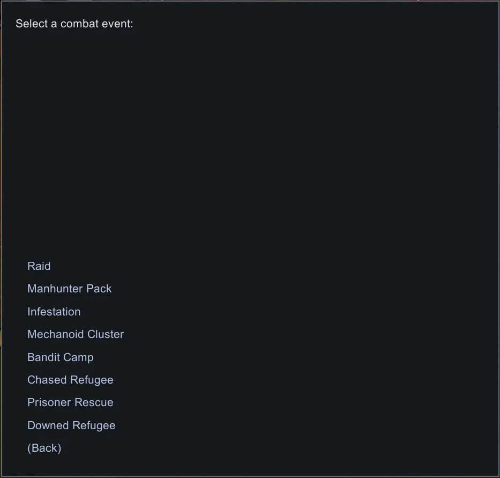Return to the previous menu via (Back)
The image size is (500, 478).
[x=44, y=448]
